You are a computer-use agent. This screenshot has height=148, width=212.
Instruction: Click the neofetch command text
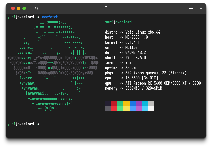pos(50,17)
